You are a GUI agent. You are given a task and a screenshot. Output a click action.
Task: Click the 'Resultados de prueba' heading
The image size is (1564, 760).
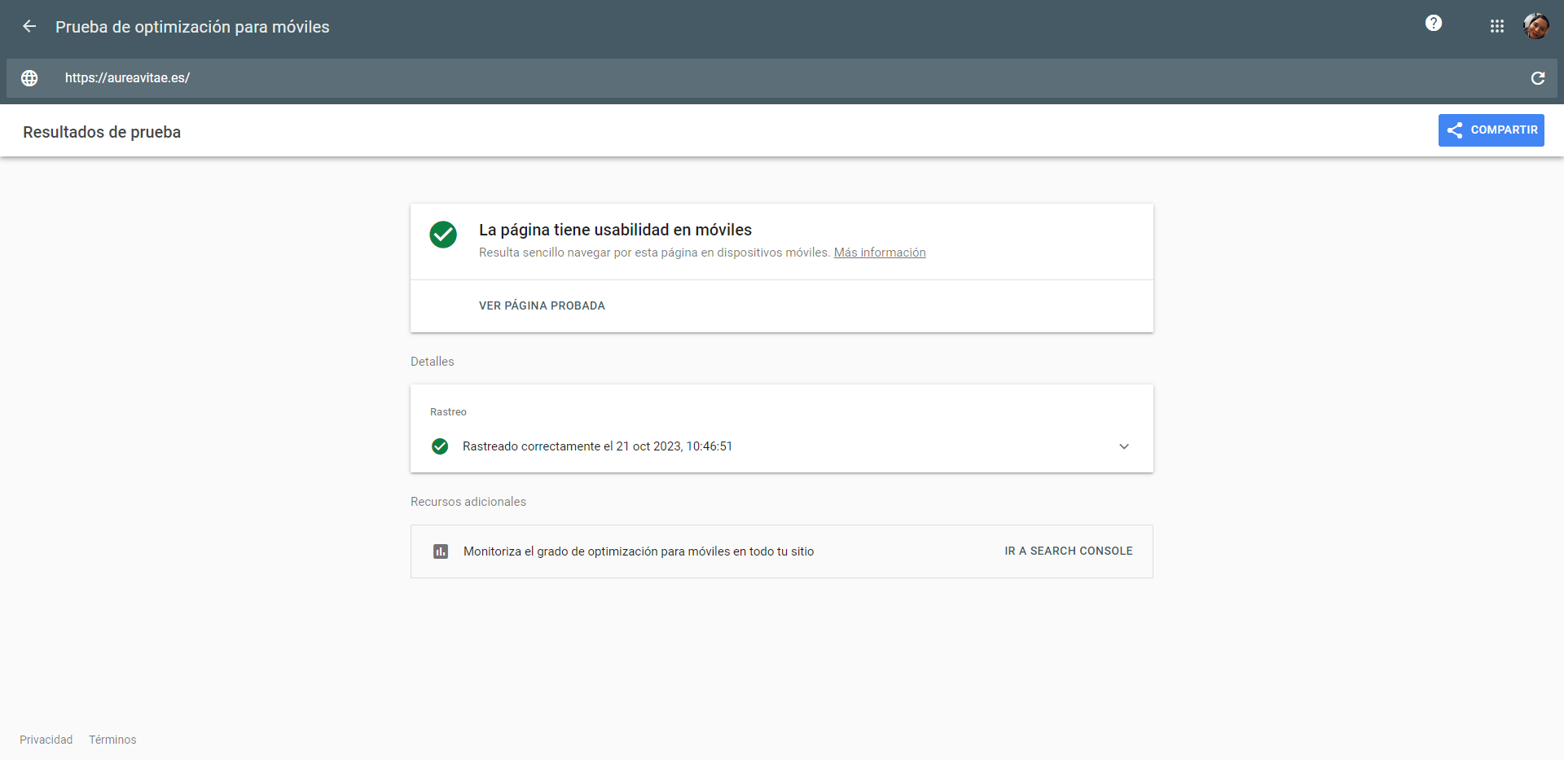pos(102,132)
